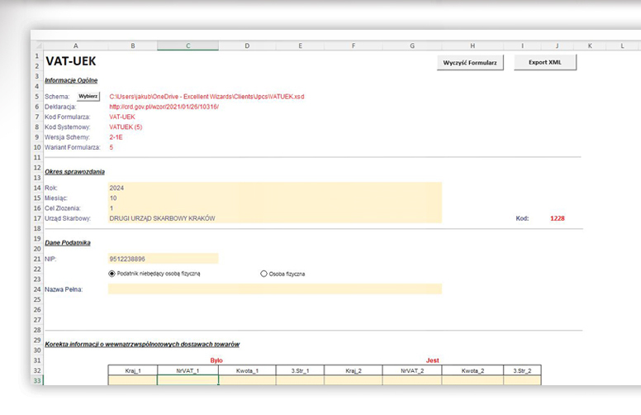
Task: Click the Kwota_2 table header cell
Action: coord(472,370)
